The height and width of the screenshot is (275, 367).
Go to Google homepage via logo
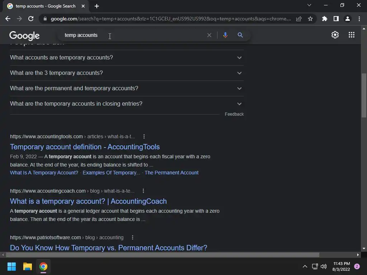point(24,35)
